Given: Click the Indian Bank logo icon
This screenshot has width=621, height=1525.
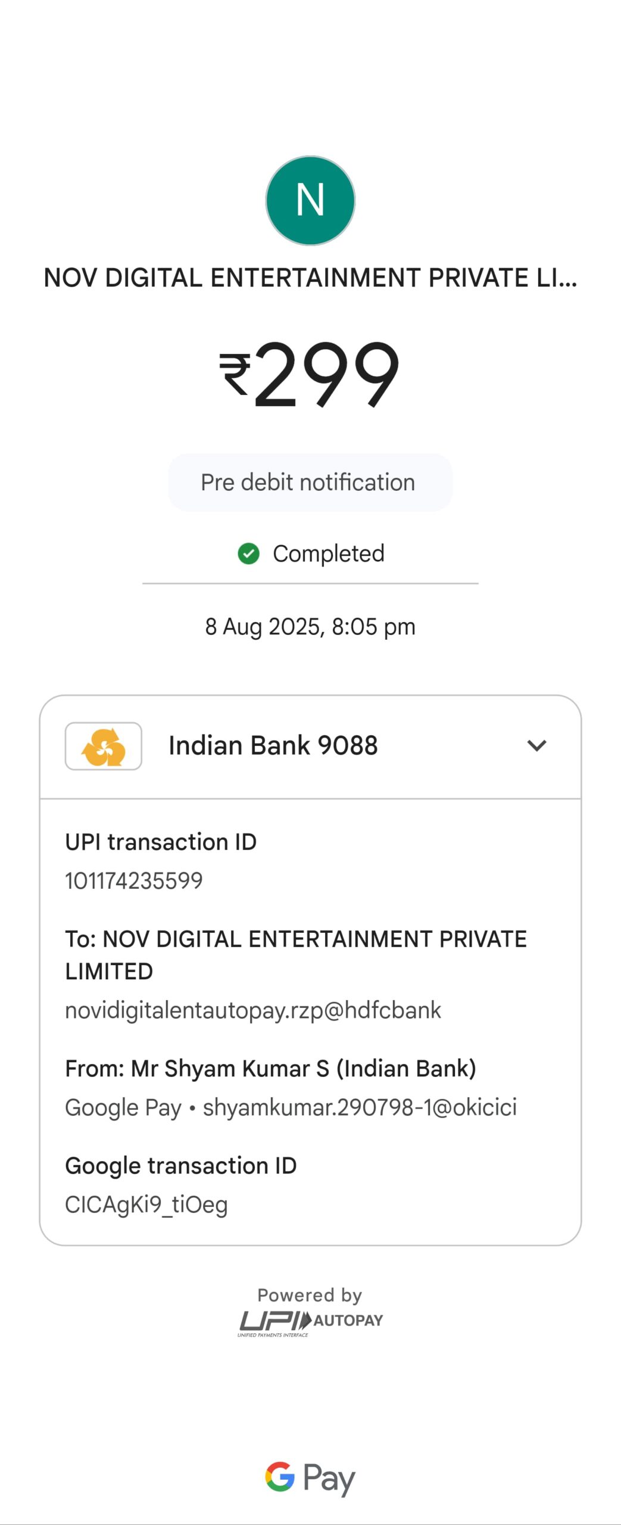Looking at the screenshot, I should click(104, 746).
